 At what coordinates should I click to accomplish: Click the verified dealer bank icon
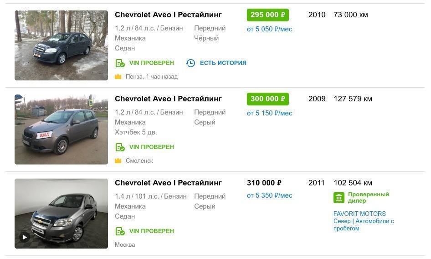[339, 198]
